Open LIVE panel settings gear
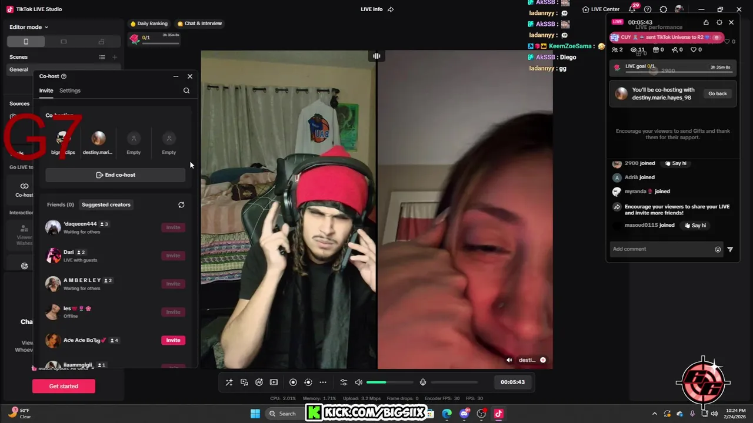The image size is (753, 423). click(719, 22)
